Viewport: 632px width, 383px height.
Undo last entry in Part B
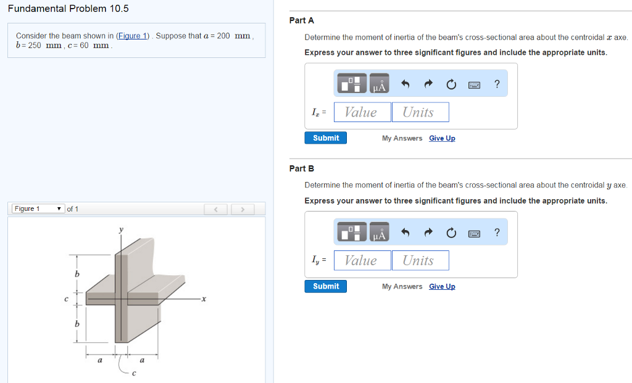point(405,233)
